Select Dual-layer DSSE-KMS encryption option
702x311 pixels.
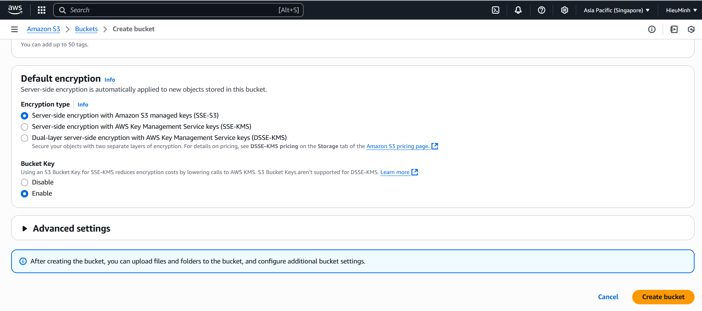pos(25,138)
